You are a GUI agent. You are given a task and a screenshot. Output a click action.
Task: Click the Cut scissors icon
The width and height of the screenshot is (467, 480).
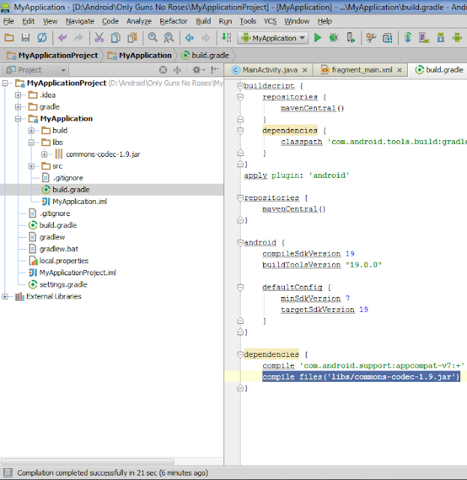[99, 37]
